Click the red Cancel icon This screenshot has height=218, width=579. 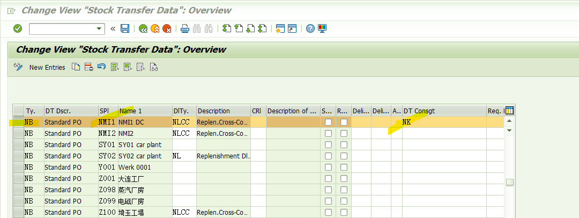tap(167, 28)
